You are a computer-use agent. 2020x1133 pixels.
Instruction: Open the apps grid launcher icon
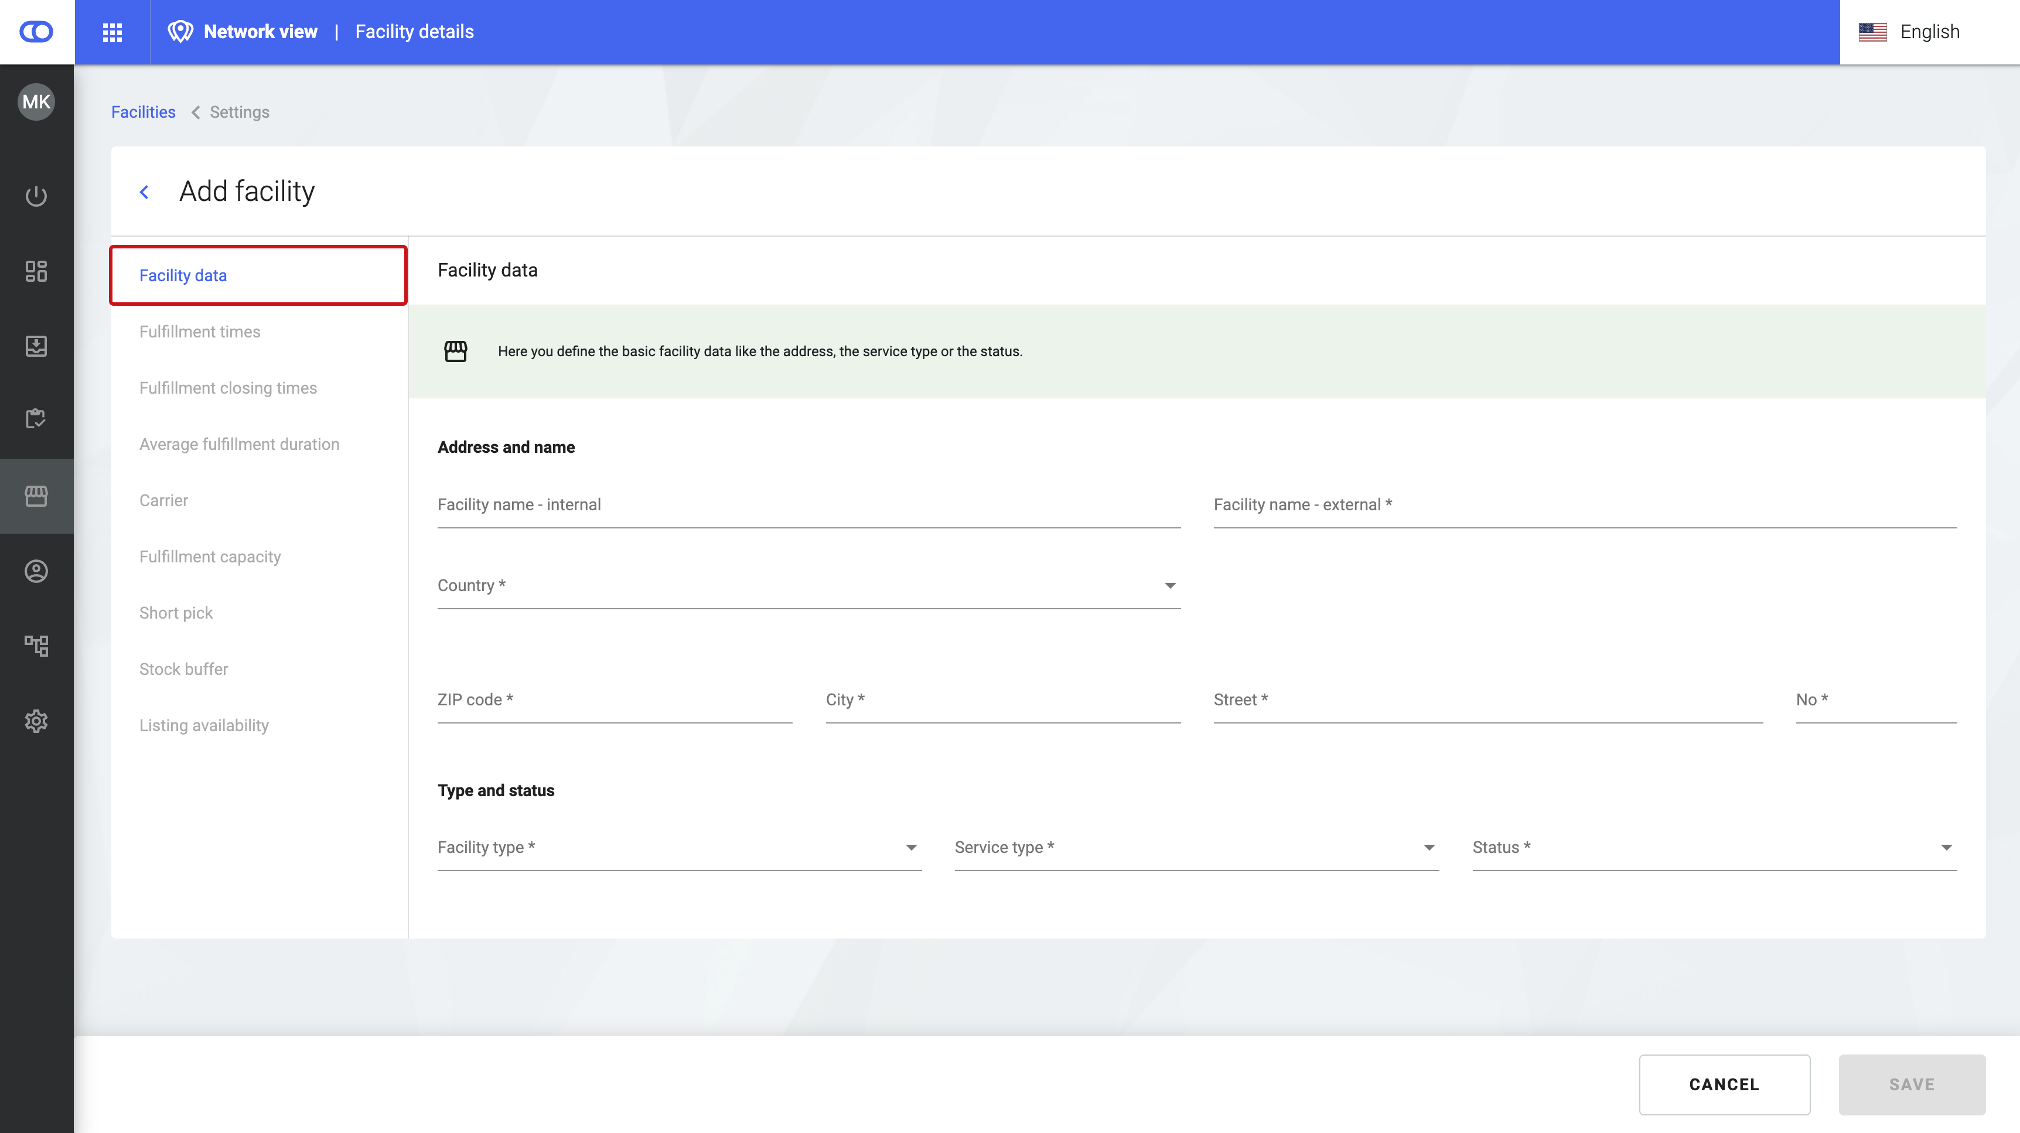point(112,32)
